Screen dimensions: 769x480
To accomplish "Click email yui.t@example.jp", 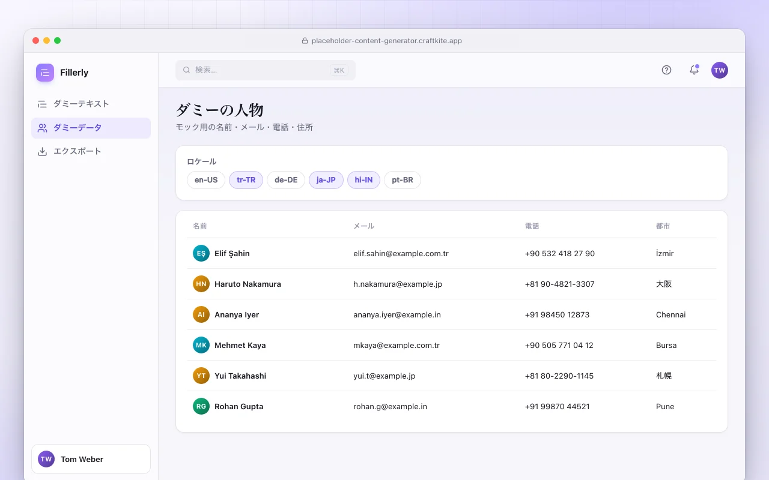I will click(x=384, y=376).
